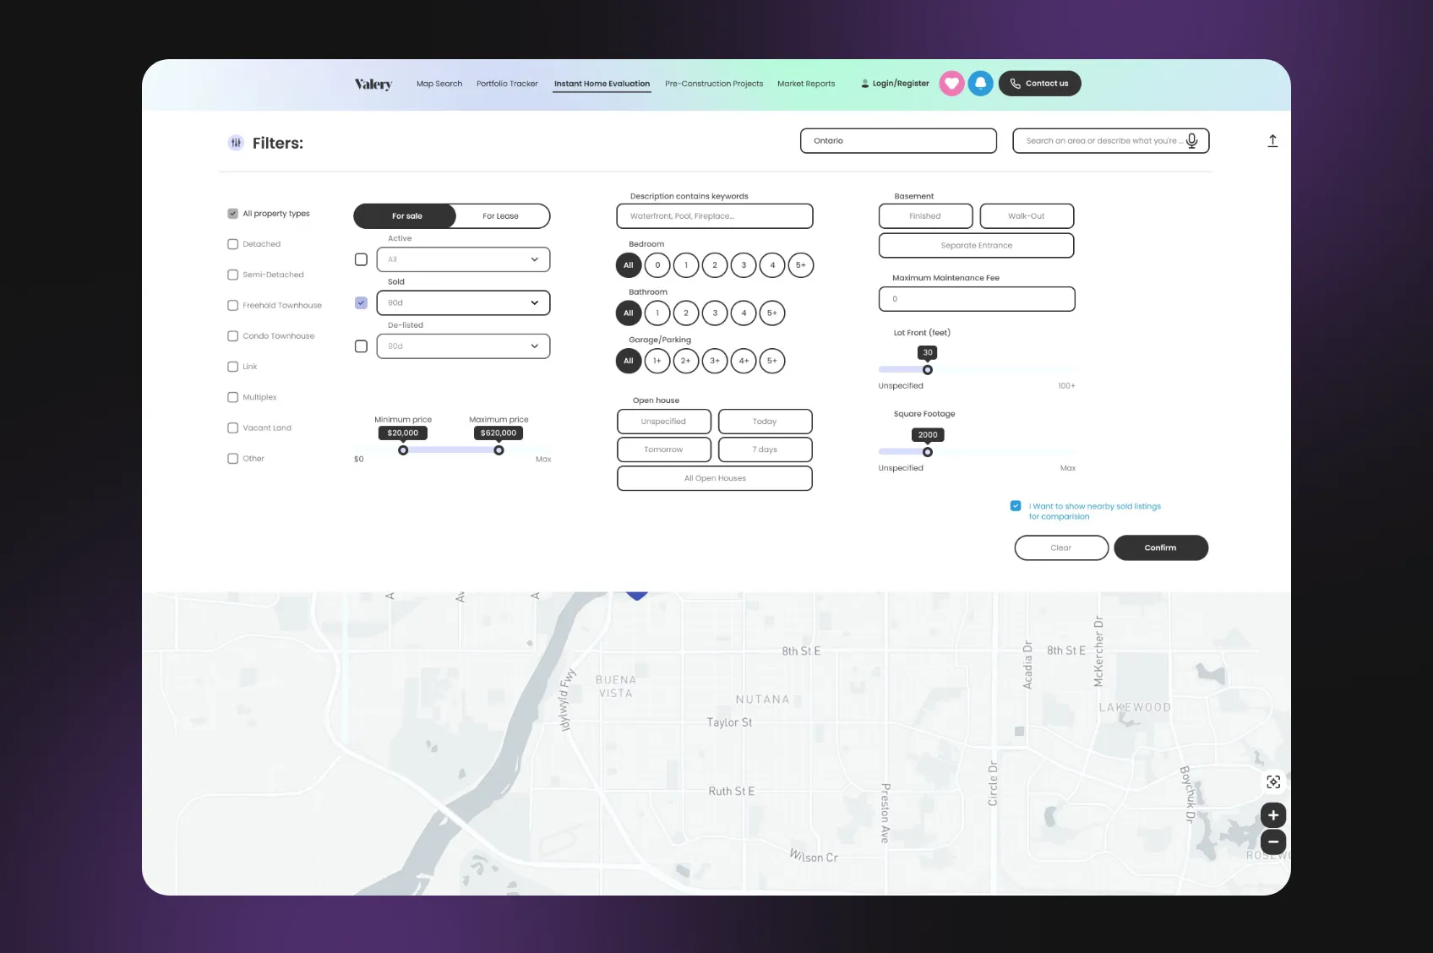Viewport: 1433px width, 953px height.
Task: Click the upload arrow icon beside search
Action: click(1272, 141)
